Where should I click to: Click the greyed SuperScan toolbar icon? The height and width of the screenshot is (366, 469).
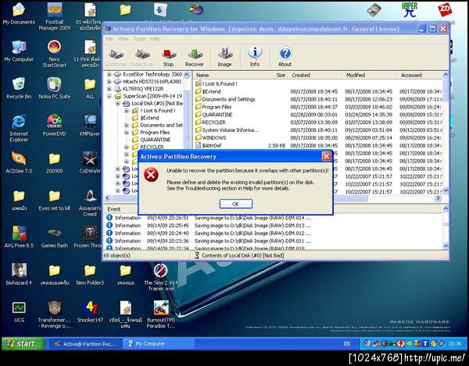(142, 57)
